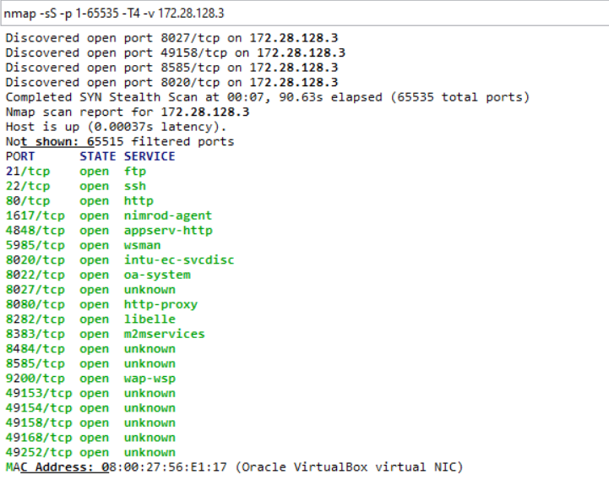Click the 22/tcp ssh port row
Viewport: 609px width, 491px height.
76,186
